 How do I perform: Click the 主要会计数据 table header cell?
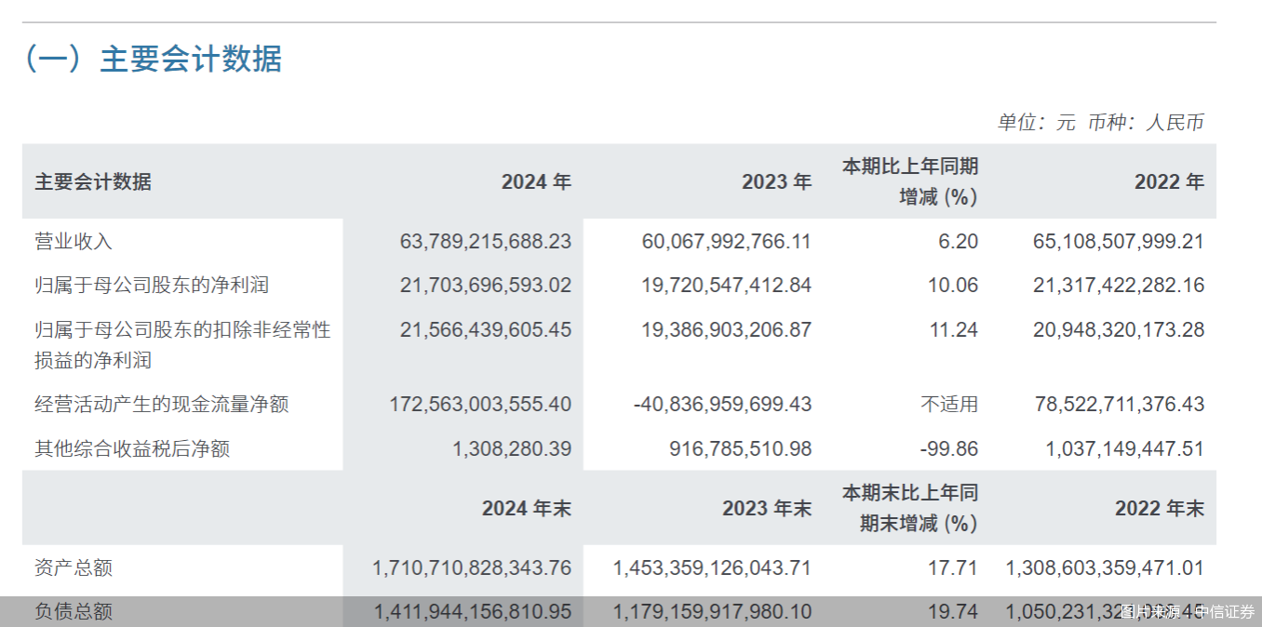point(93,181)
